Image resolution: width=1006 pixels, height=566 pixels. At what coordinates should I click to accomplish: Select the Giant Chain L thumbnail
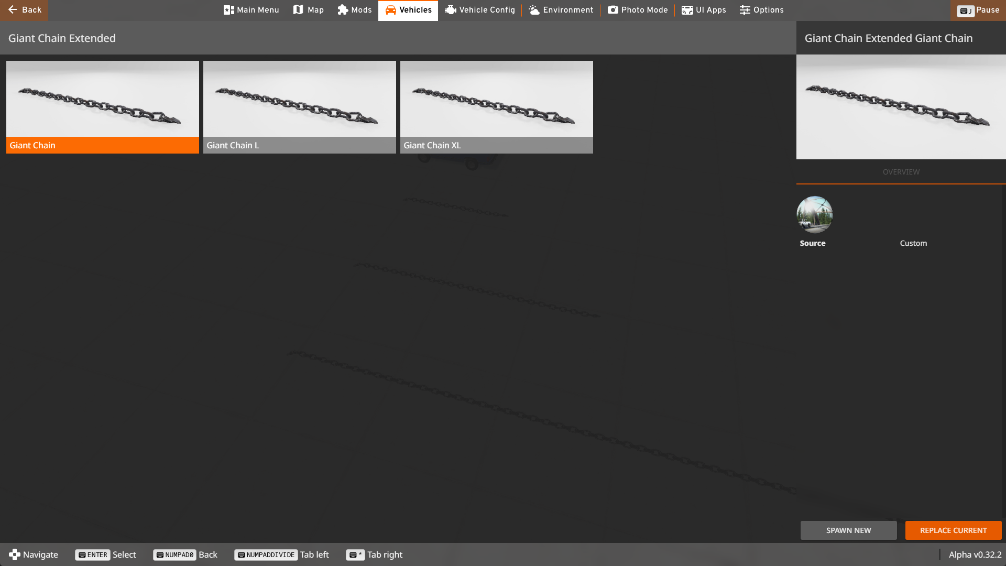(300, 107)
